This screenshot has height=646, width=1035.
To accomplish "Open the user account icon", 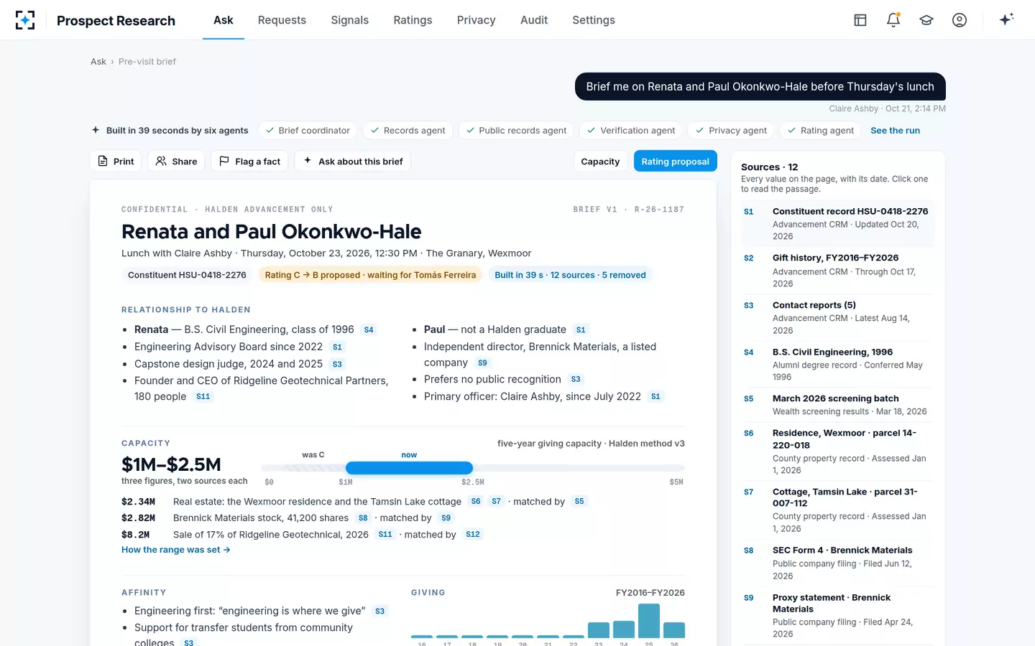I will [x=960, y=20].
